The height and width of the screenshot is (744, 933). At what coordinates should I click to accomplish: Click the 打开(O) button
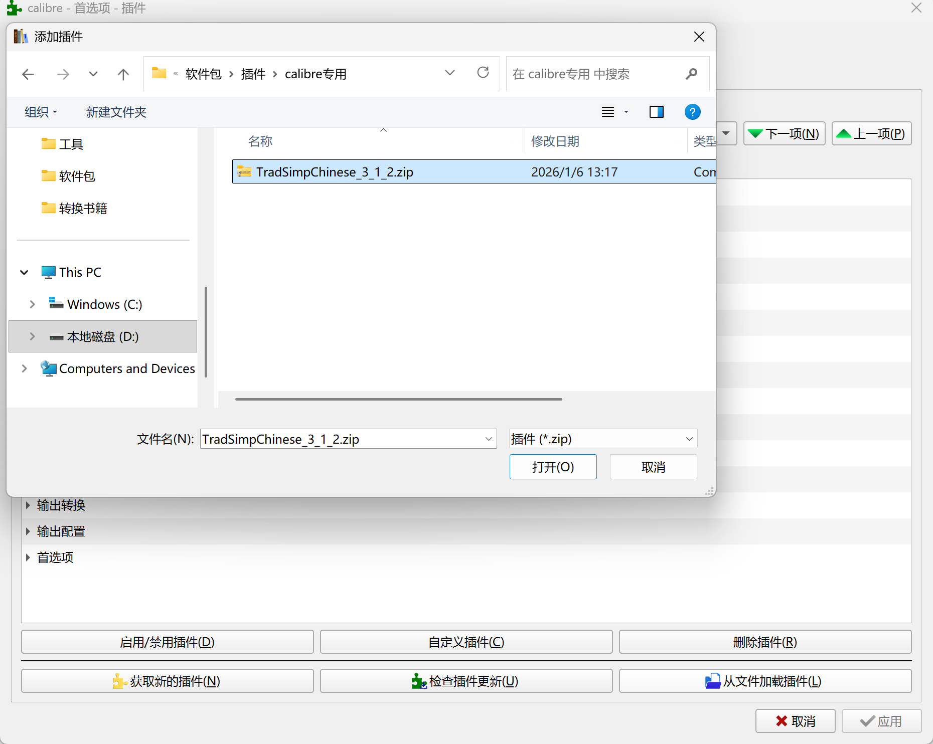pos(553,467)
